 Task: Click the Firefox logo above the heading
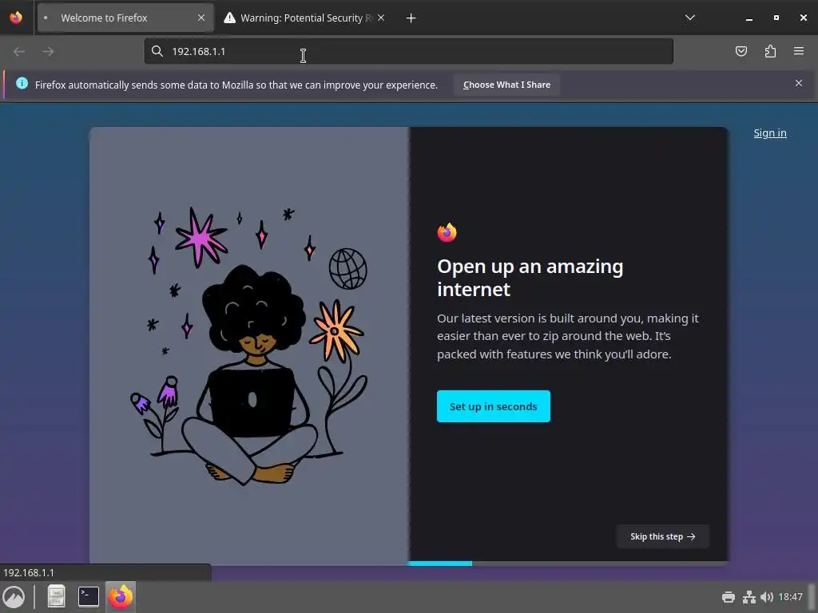(x=447, y=232)
